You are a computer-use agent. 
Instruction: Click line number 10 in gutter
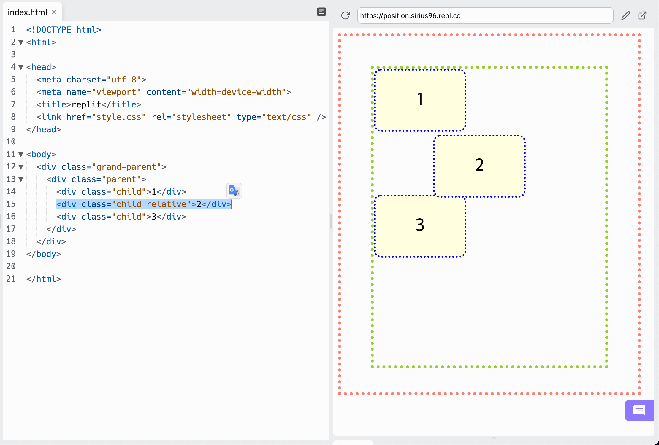click(x=11, y=142)
